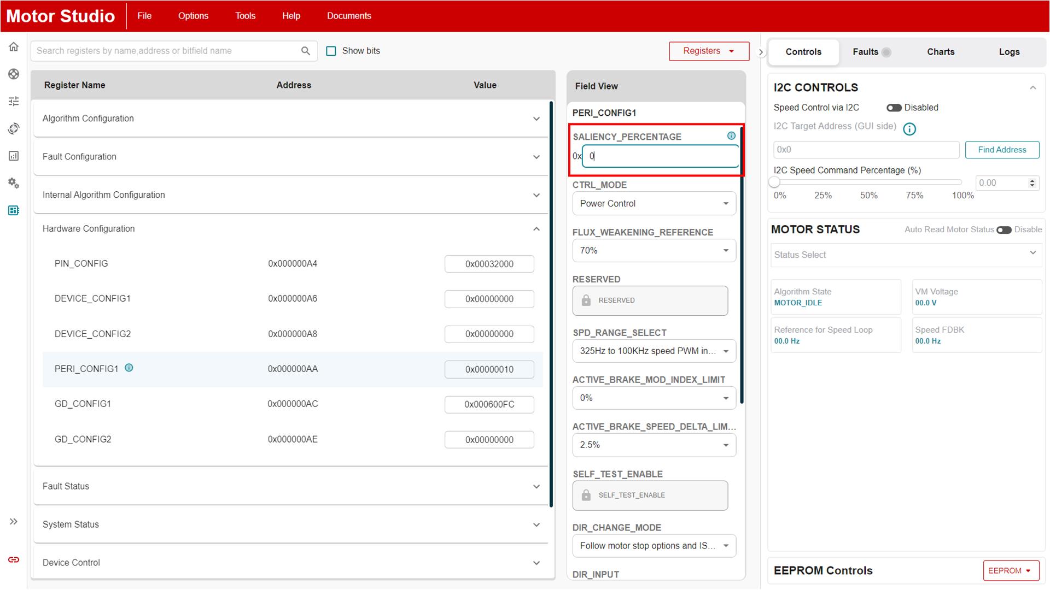Open the tuning sliders sidebar icon

[14, 101]
